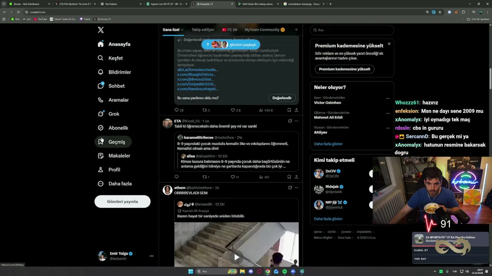The image size is (492, 276).
Task: Share the ETA @Kiosk_55 post
Action: click(x=296, y=177)
